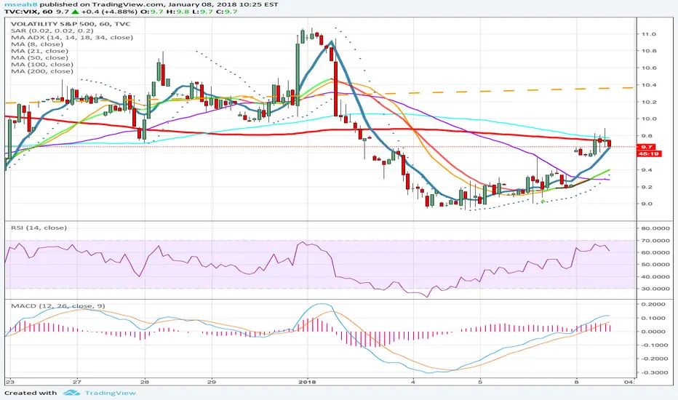Click the 10.2 price axis label

pyautogui.click(x=649, y=102)
